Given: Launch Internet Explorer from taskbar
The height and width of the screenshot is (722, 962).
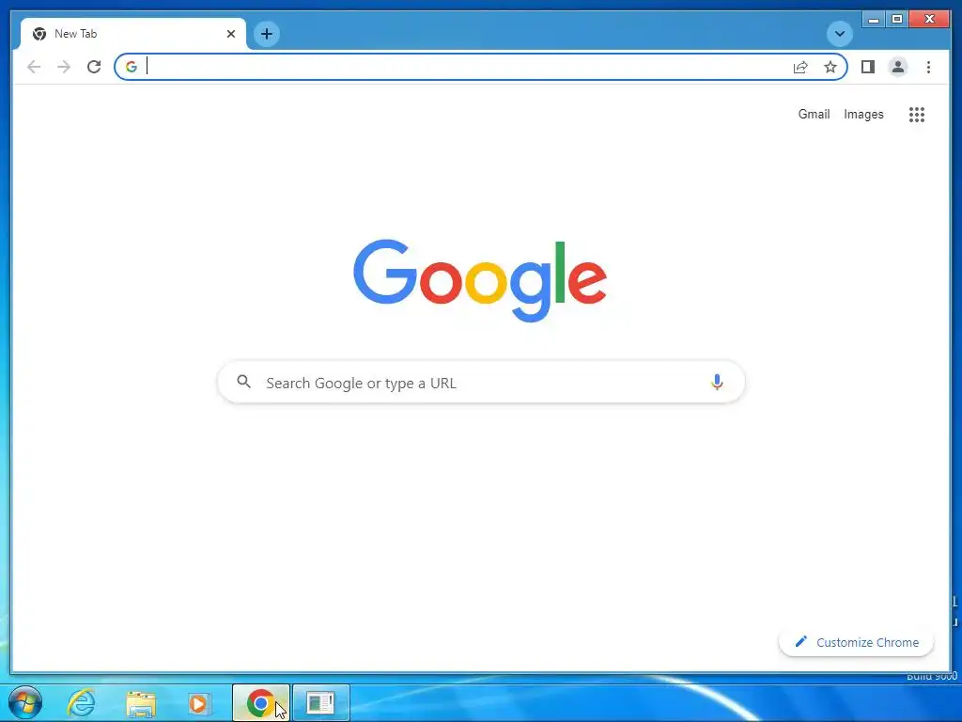Looking at the screenshot, I should pos(81,703).
